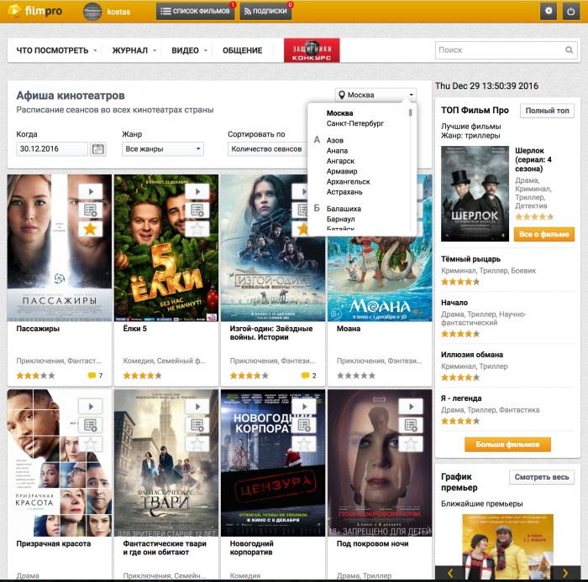Select Санкт-Петербург in the city list

pos(354,123)
